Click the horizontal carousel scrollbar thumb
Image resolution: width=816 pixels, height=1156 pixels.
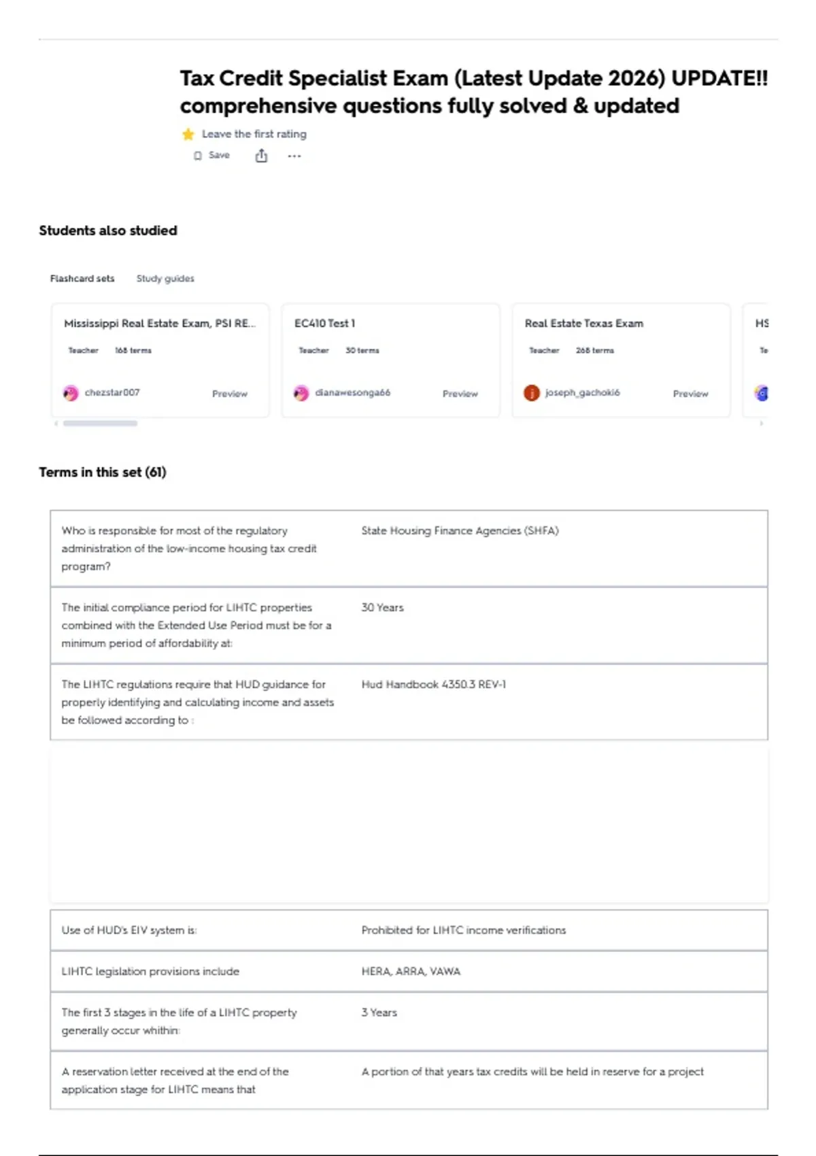(x=100, y=423)
